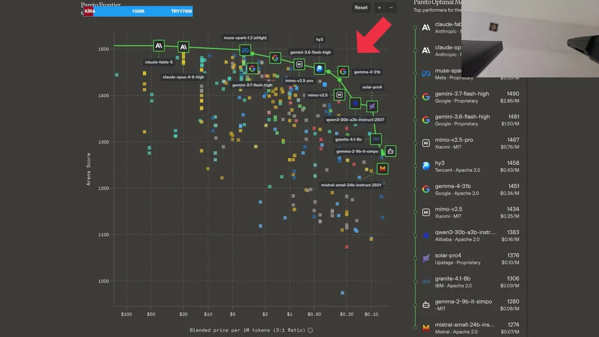Click Xiaomi logo in the mimo-v2.5 list row
599x337 pixels.
click(426, 212)
